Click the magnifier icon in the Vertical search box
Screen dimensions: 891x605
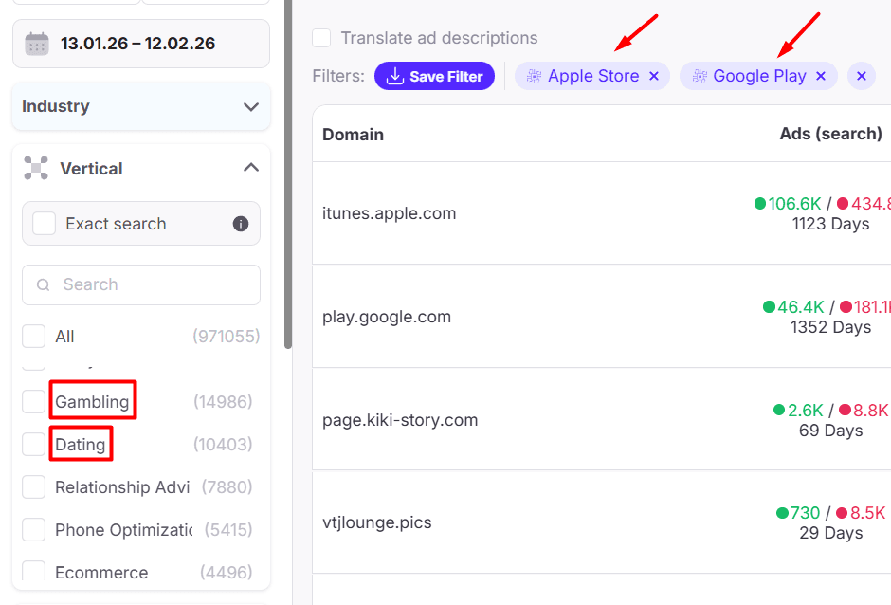click(44, 284)
